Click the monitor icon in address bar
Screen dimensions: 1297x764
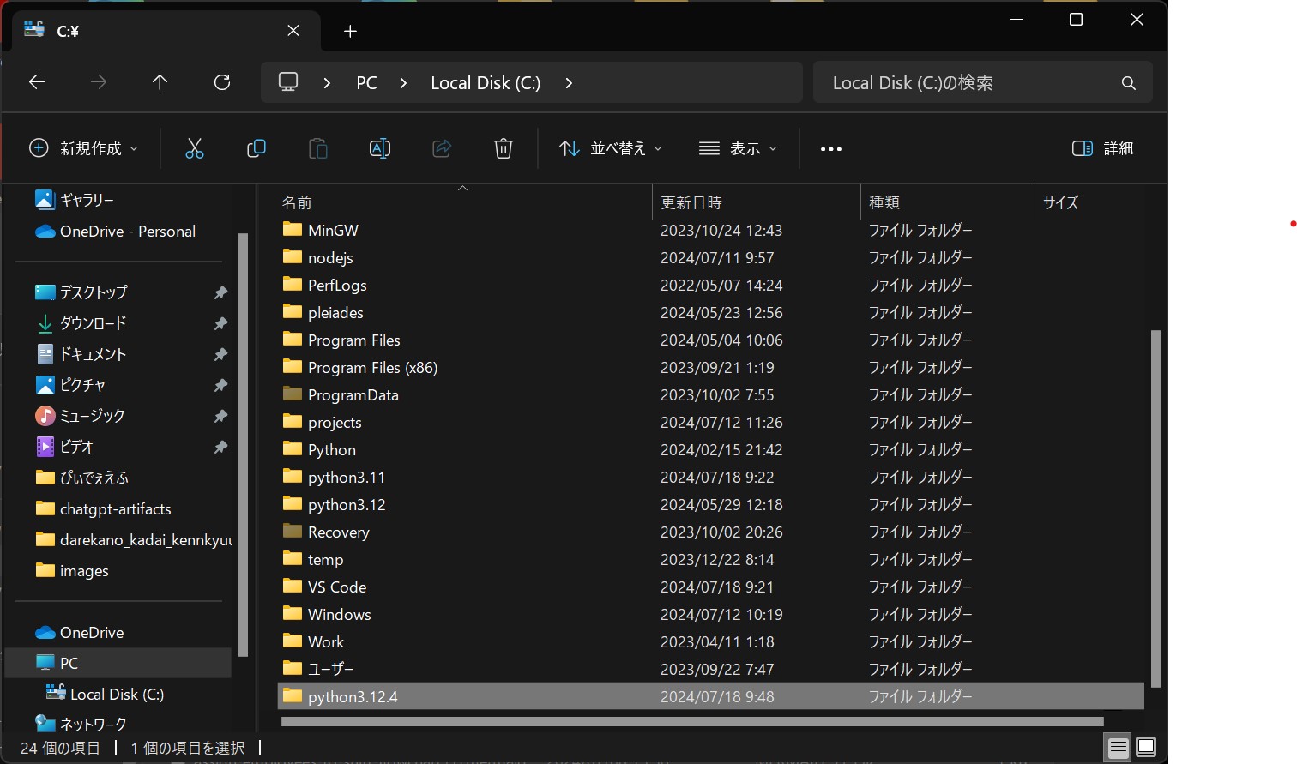point(288,82)
